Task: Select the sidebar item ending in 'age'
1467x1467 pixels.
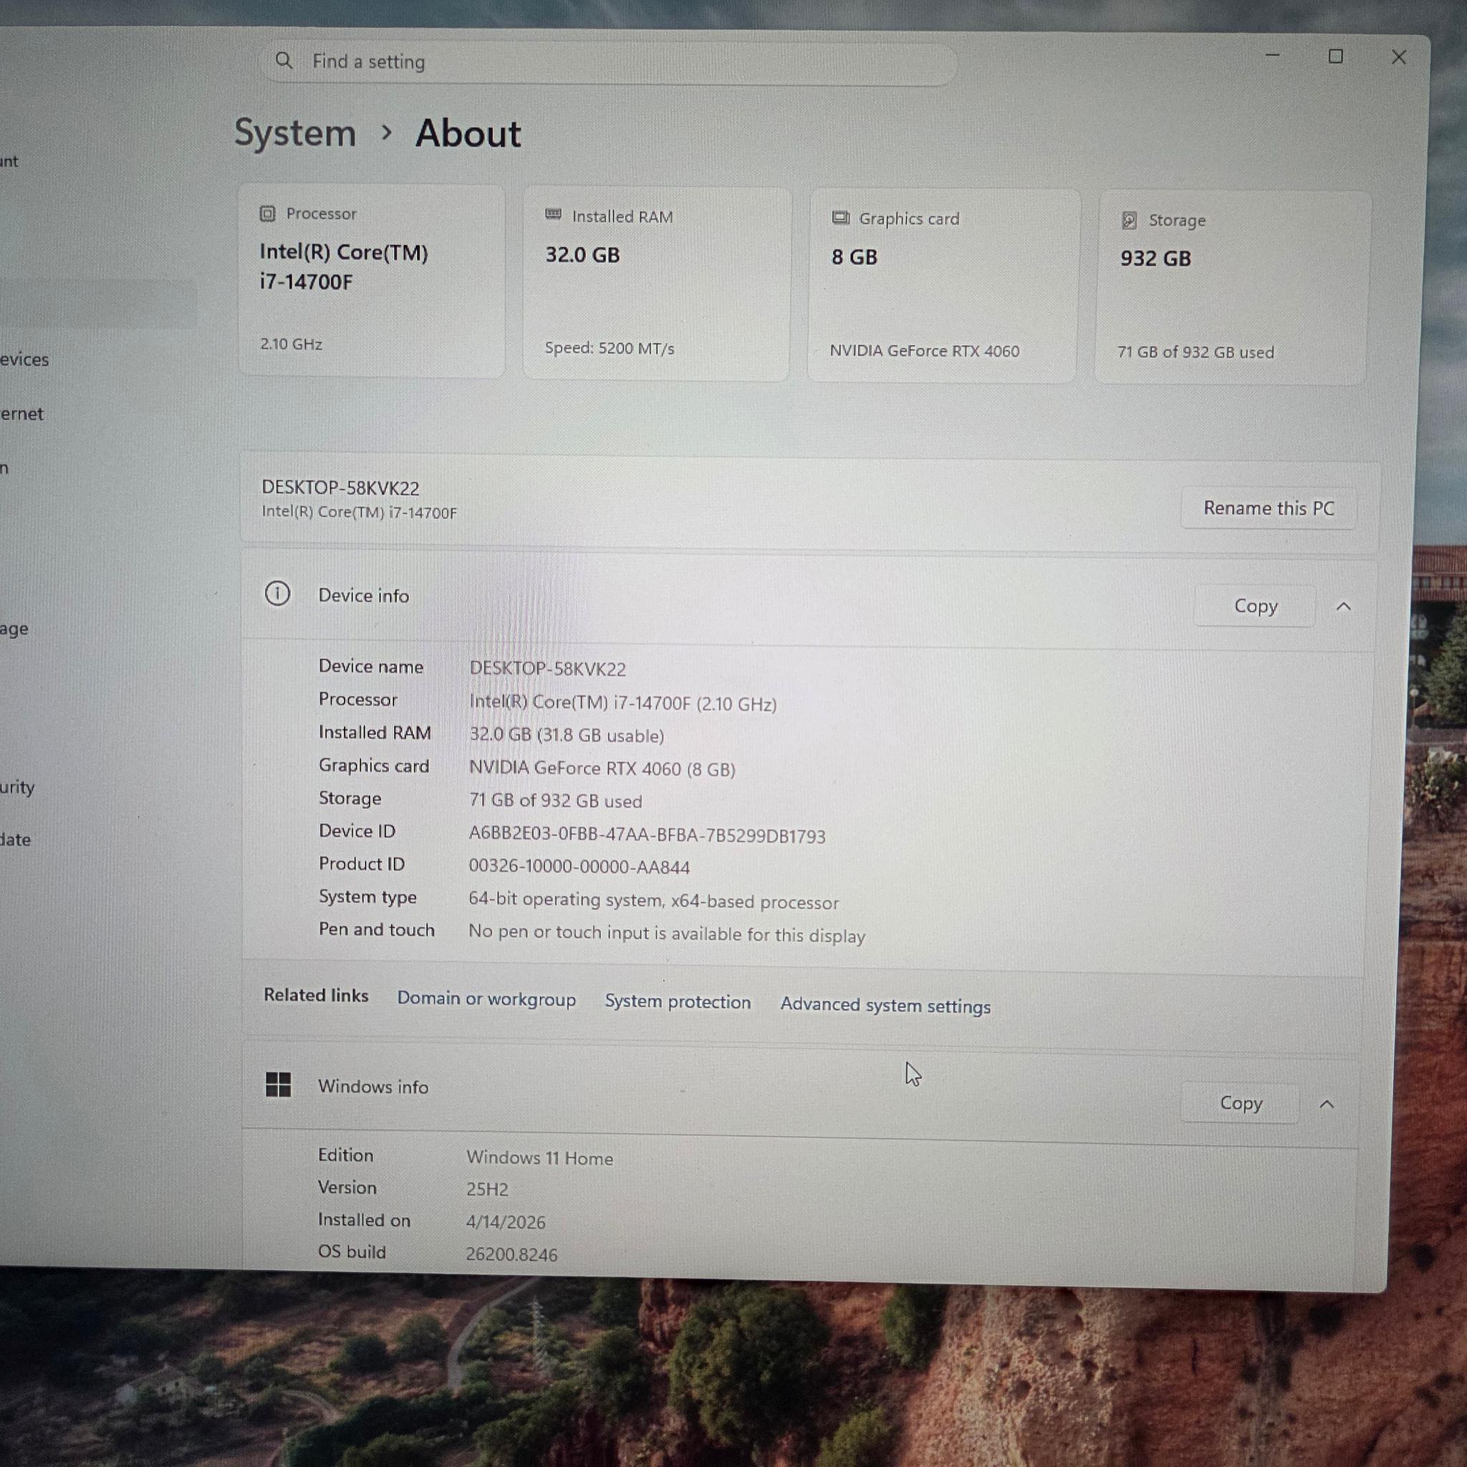Action: point(14,629)
